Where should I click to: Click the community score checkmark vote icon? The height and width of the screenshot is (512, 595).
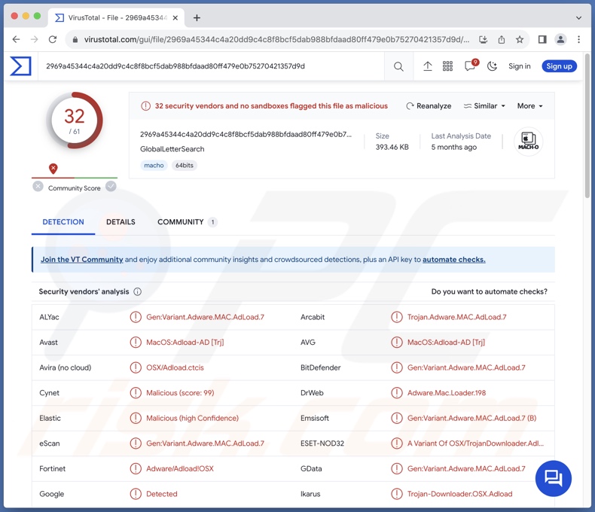point(111,186)
